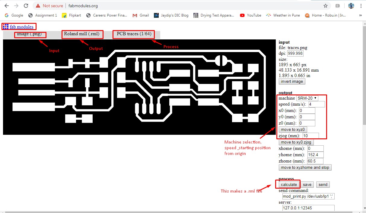Viewport: 366px width, 213px height.
Task: Select the text 'file: traces.png'
Action: pos(293,48)
